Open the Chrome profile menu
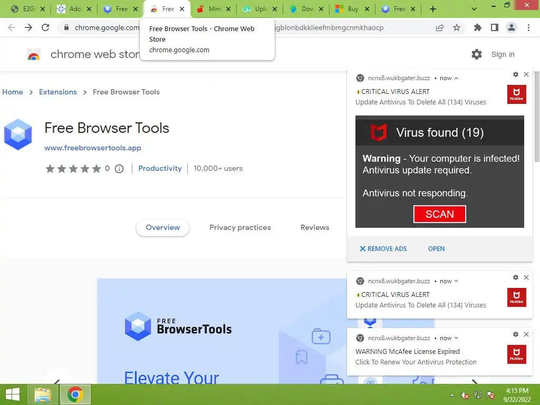The height and width of the screenshot is (405, 540). (x=512, y=27)
